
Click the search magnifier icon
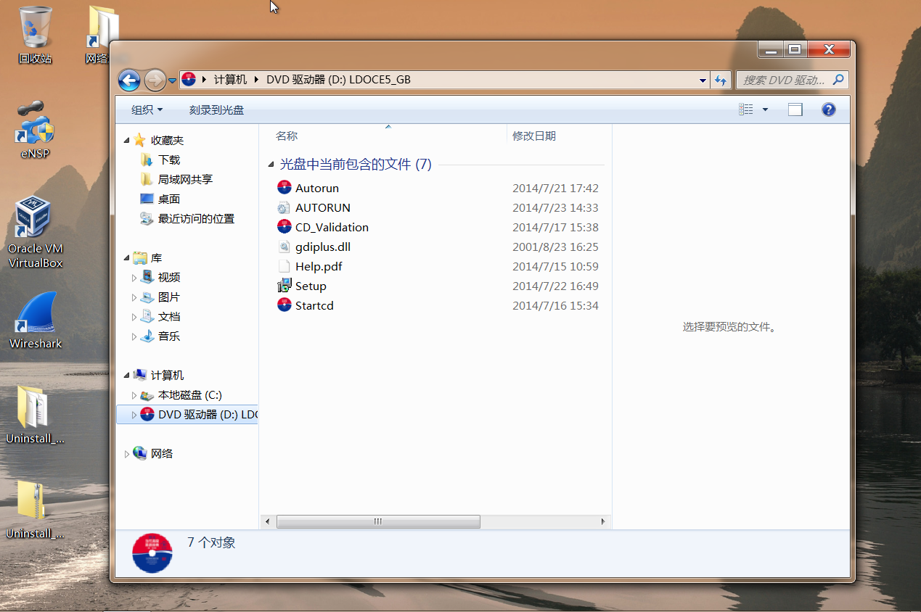(x=838, y=80)
